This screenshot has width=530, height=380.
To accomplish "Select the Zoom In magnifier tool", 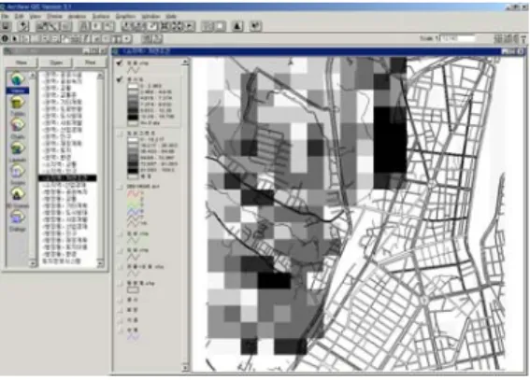I will [45, 39].
